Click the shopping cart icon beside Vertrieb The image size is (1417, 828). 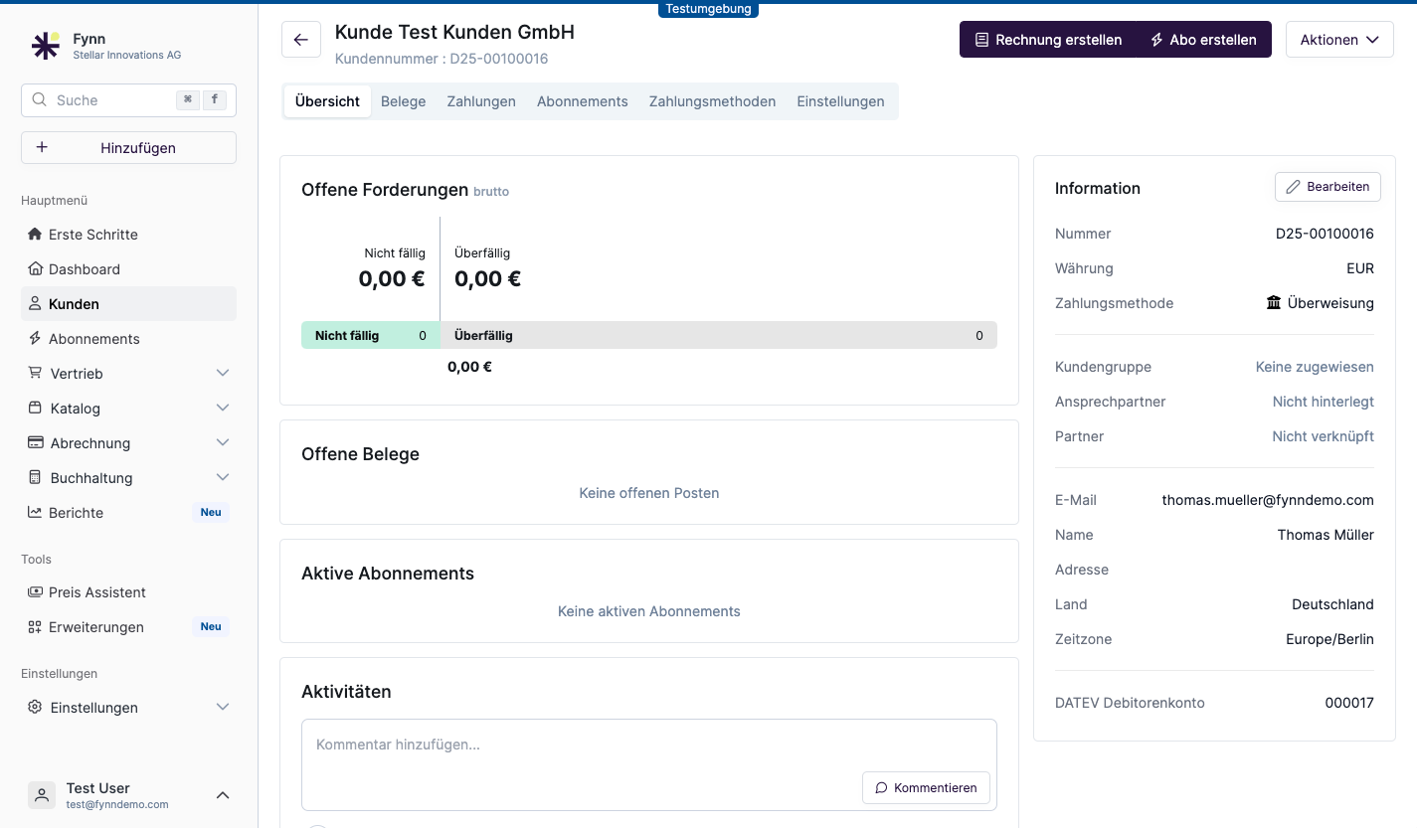pos(36,374)
